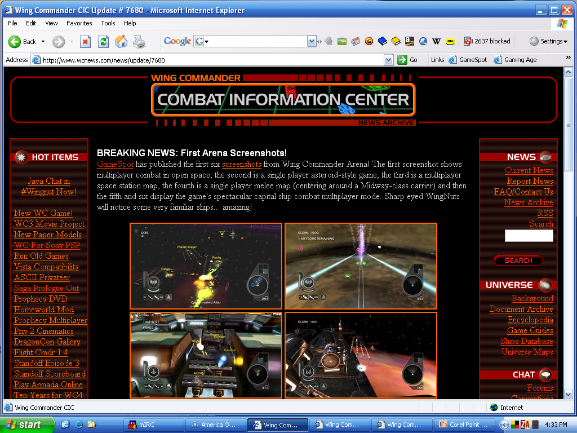Viewport: 577px width, 433px height.
Task: Click the IMDb toolbar icon
Action: [x=450, y=41]
